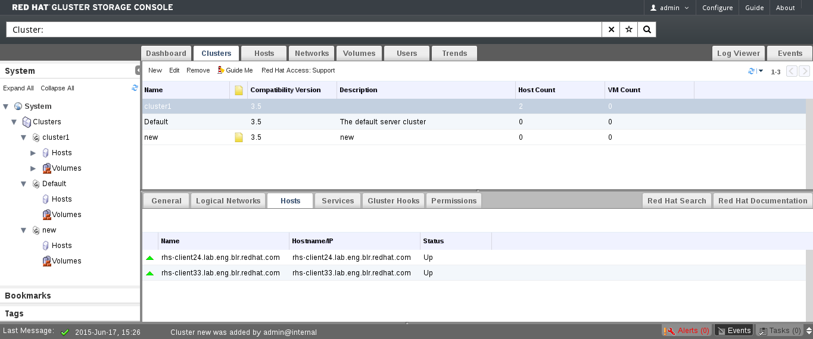Collapse the Default cluster tree node
The image size is (813, 339).
coord(24,184)
